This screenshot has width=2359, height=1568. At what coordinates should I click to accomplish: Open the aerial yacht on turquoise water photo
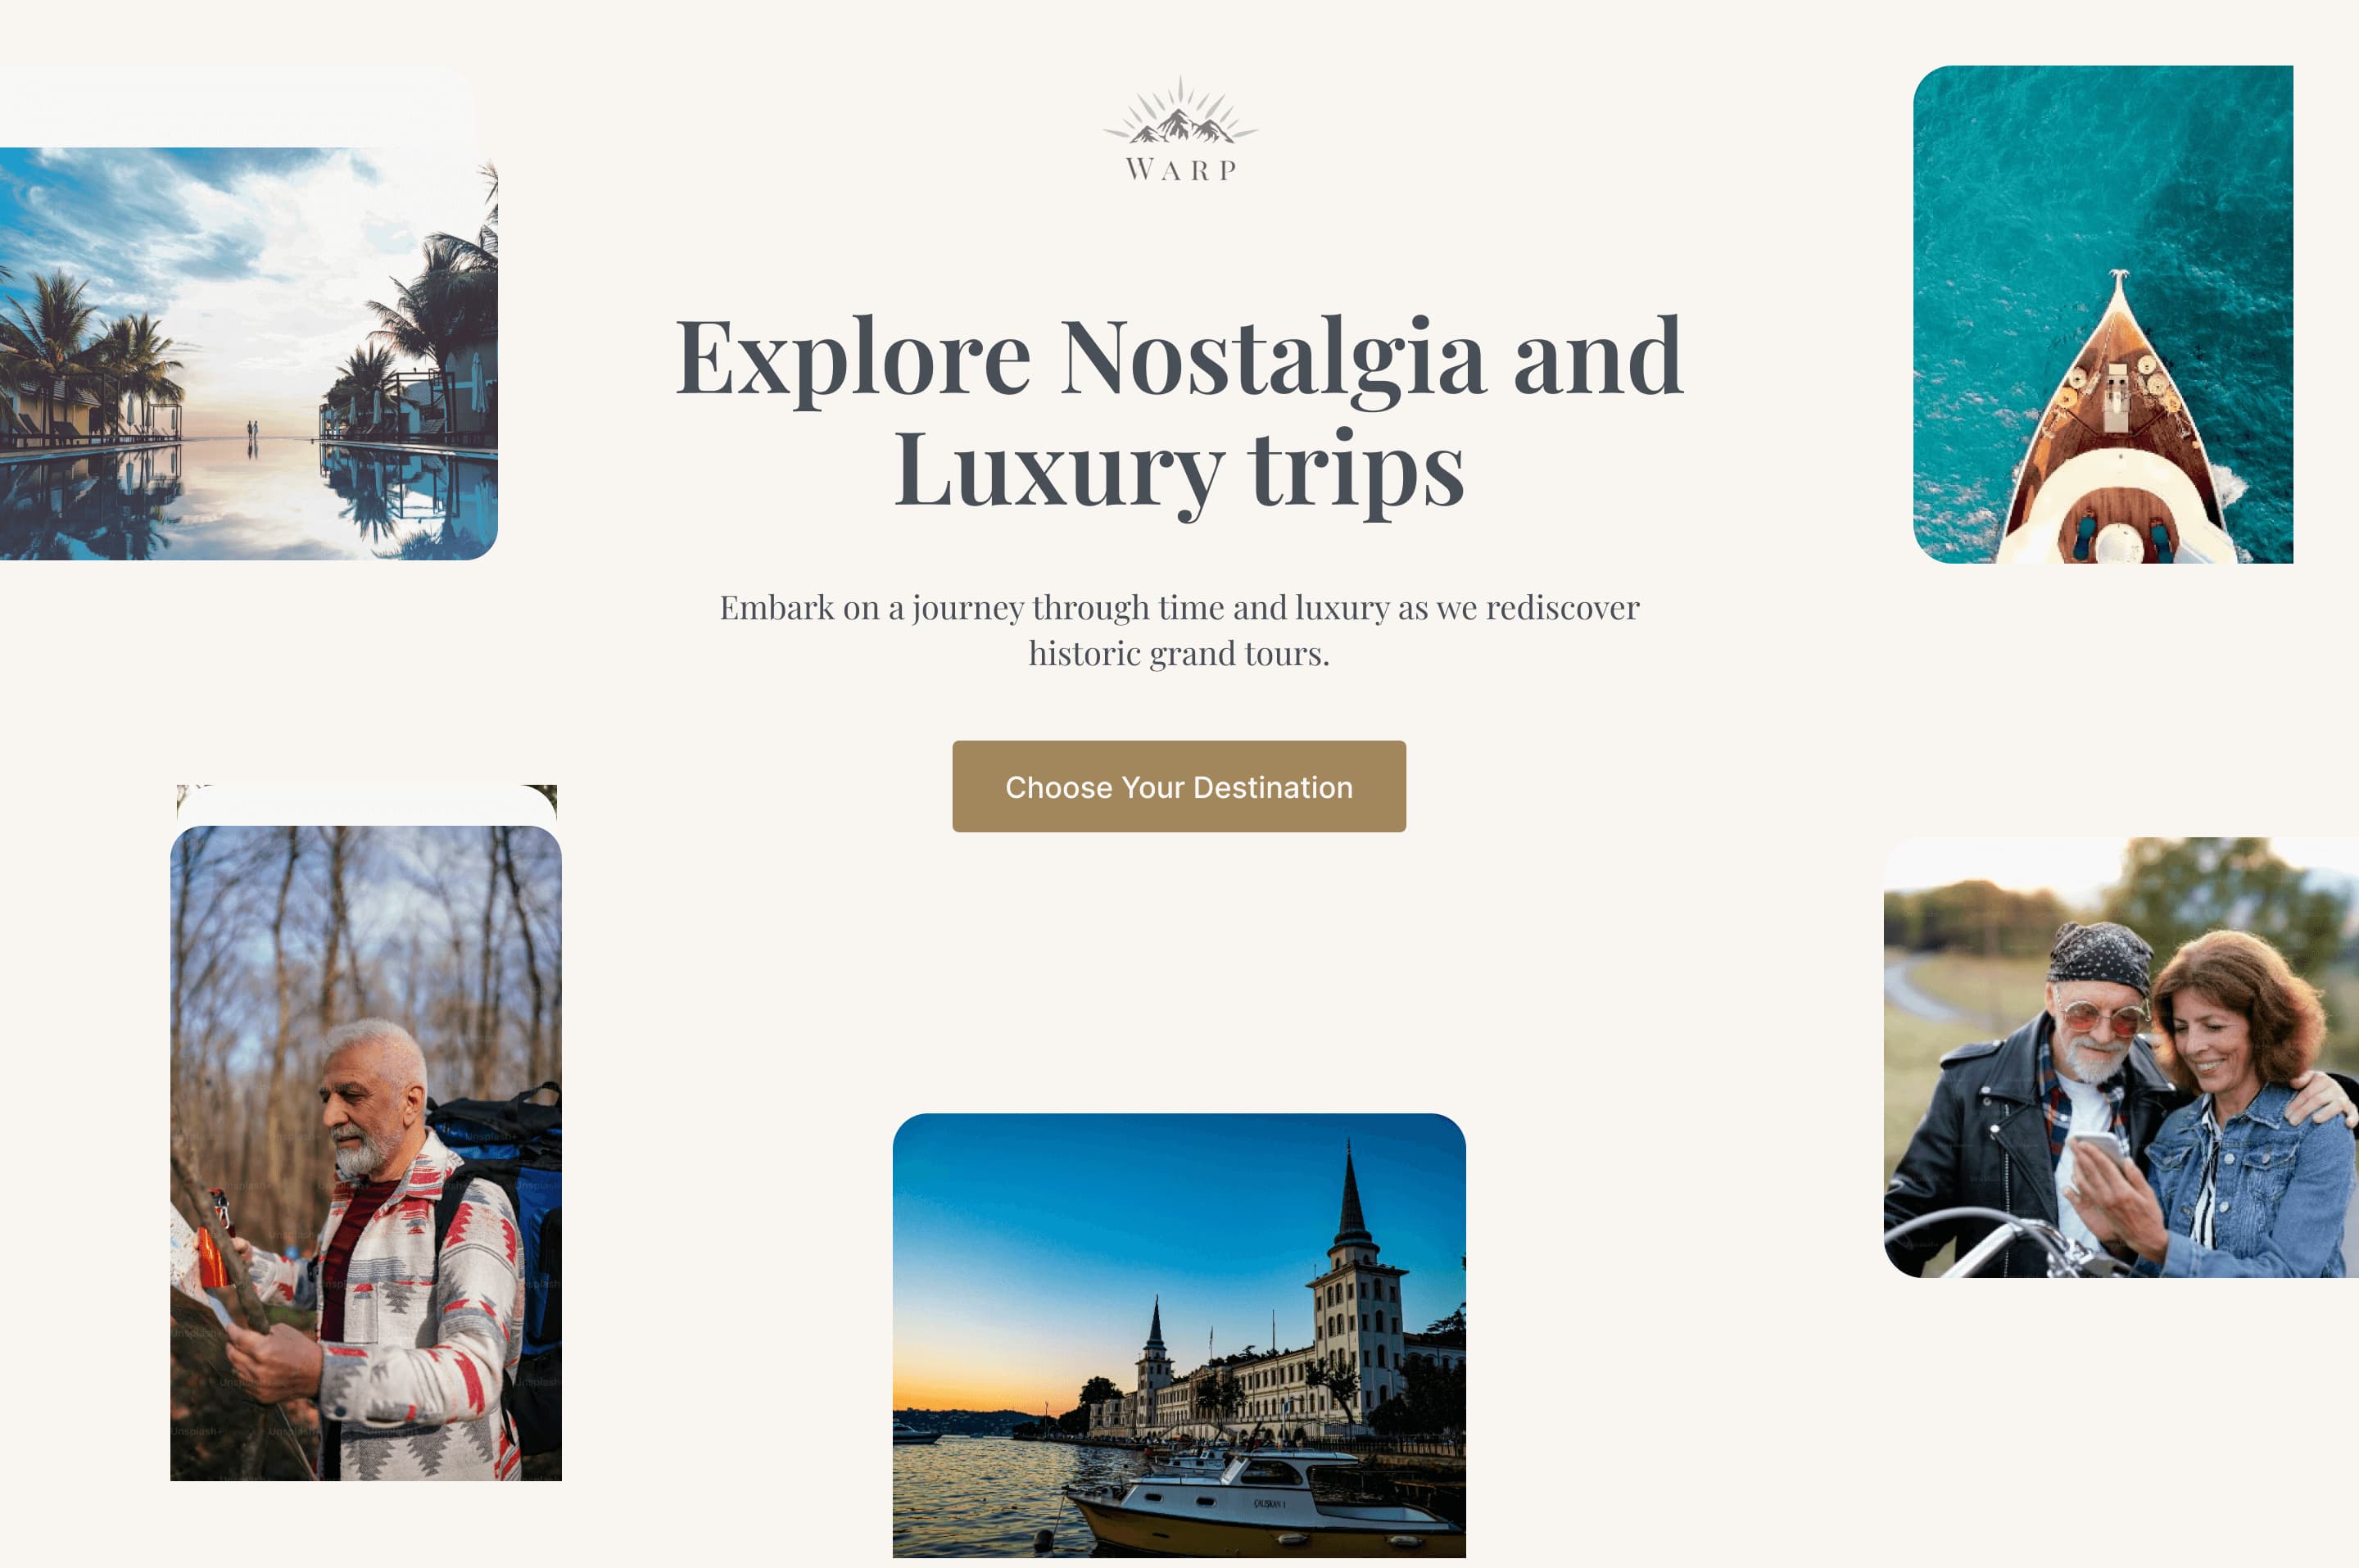point(2103,314)
